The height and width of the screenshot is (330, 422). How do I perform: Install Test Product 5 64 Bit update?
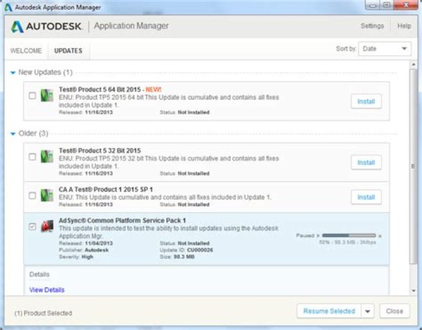pyautogui.click(x=366, y=102)
